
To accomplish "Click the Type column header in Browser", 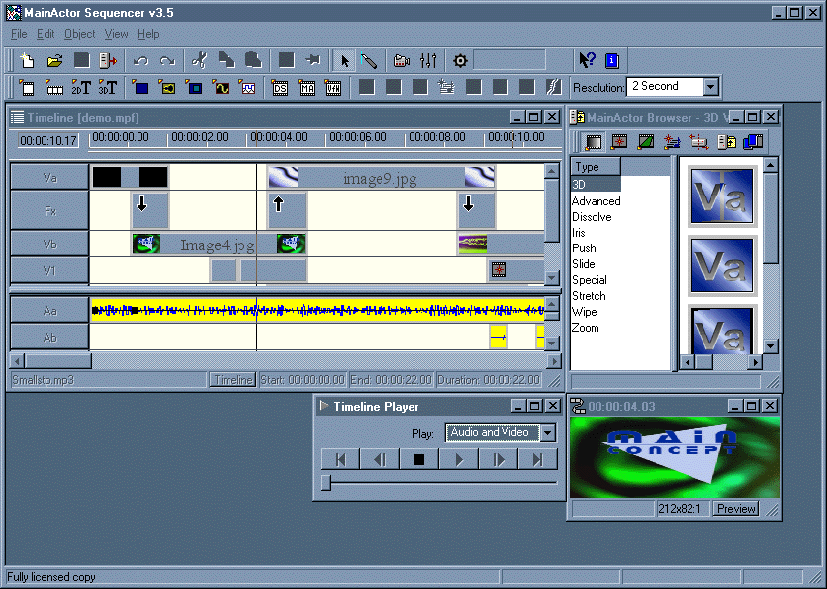I will [596, 166].
